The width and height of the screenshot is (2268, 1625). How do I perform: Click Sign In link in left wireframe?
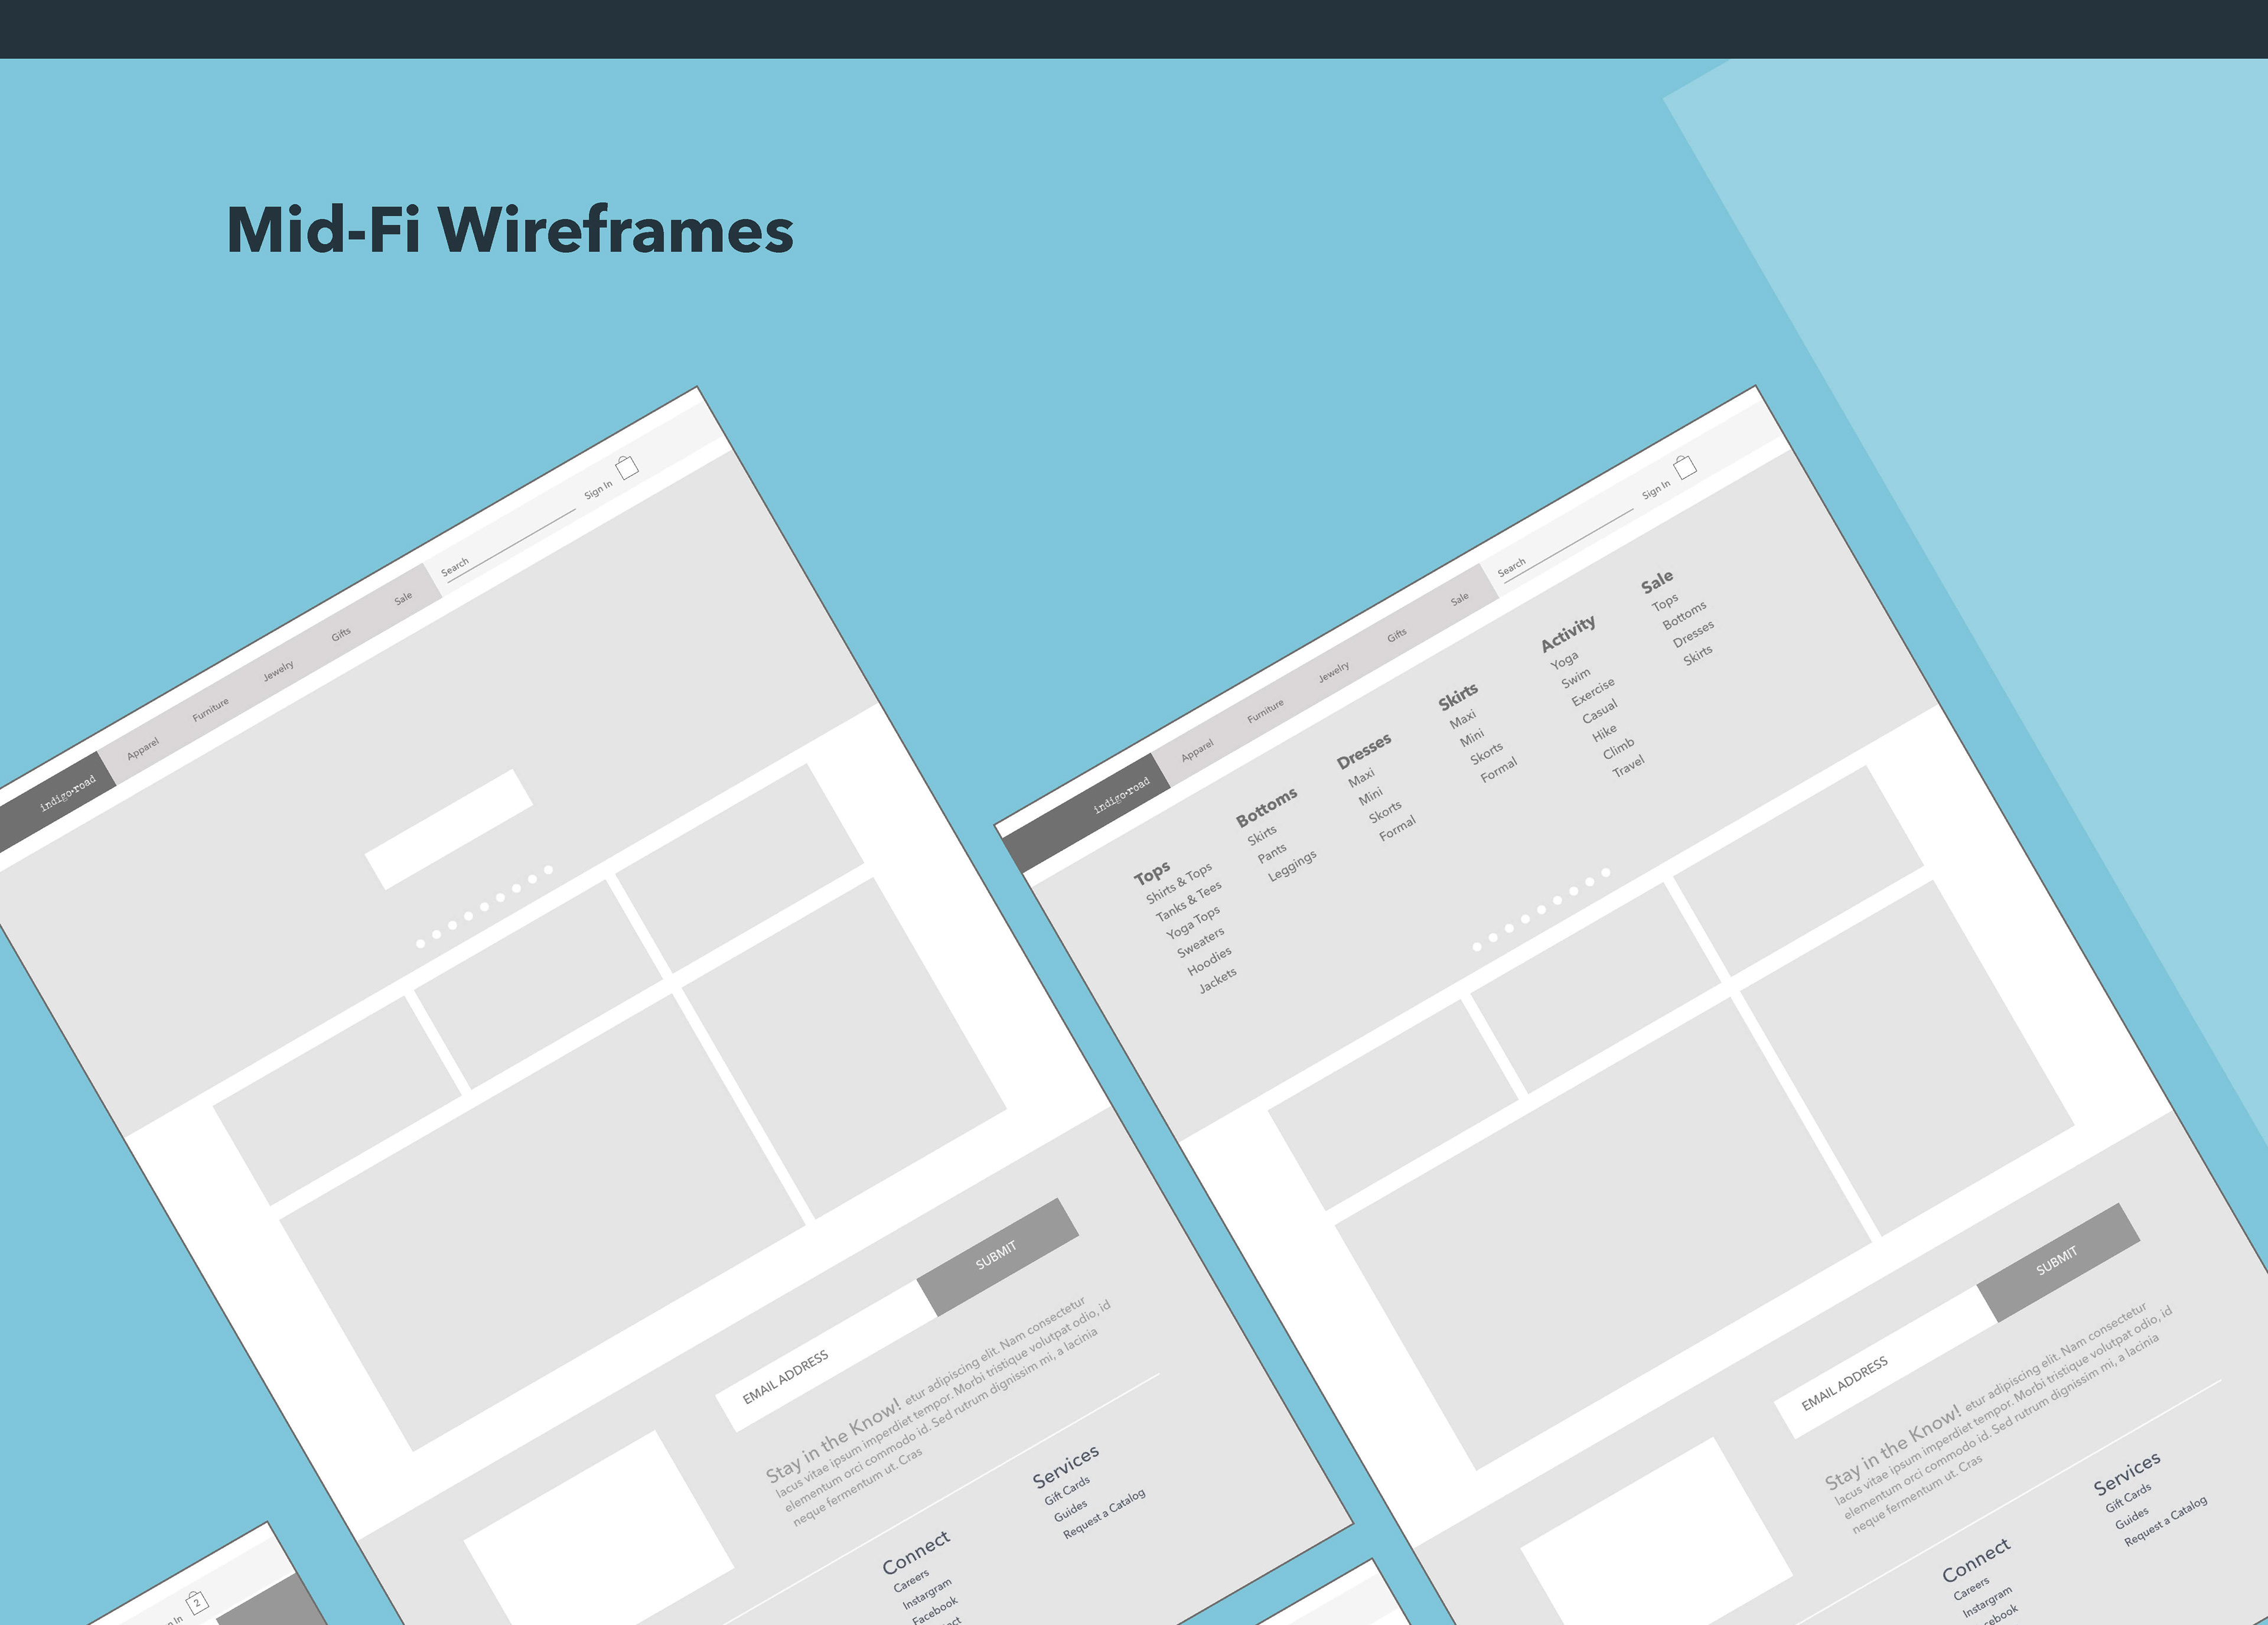tap(598, 490)
